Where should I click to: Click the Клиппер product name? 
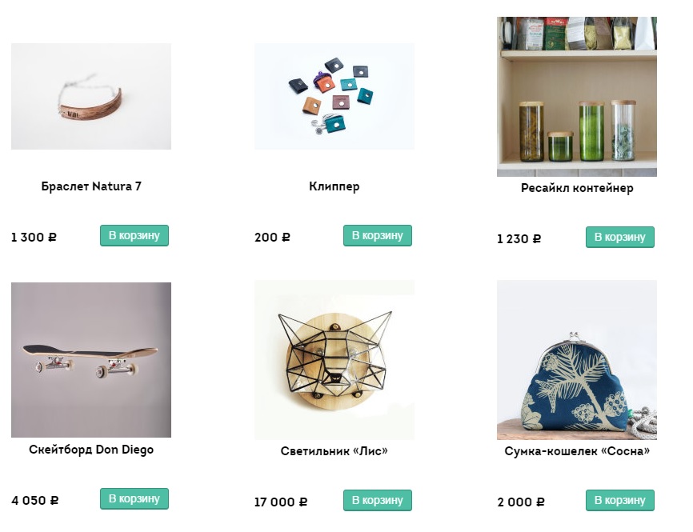pyautogui.click(x=334, y=186)
